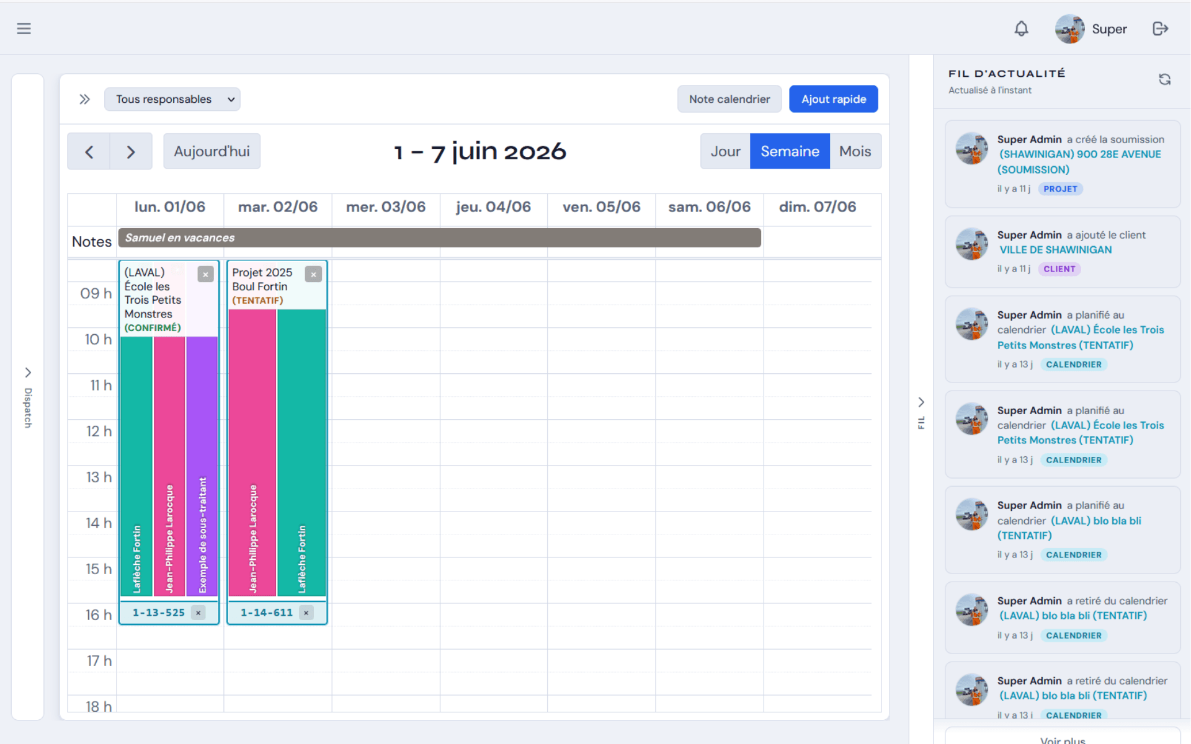This screenshot has width=1191, height=744.
Task: Click the 09 h time label
Action: pyautogui.click(x=96, y=293)
